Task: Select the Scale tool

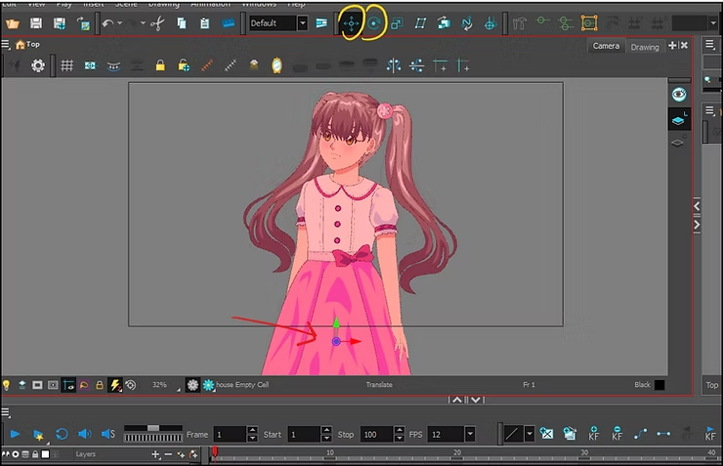Action: click(x=397, y=23)
